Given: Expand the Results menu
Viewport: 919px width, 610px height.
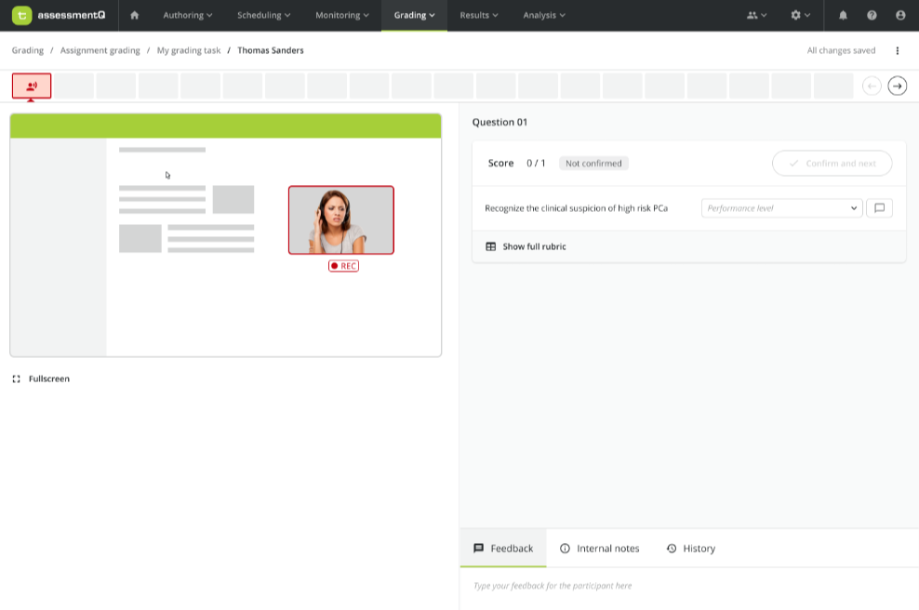Looking at the screenshot, I should pos(478,15).
